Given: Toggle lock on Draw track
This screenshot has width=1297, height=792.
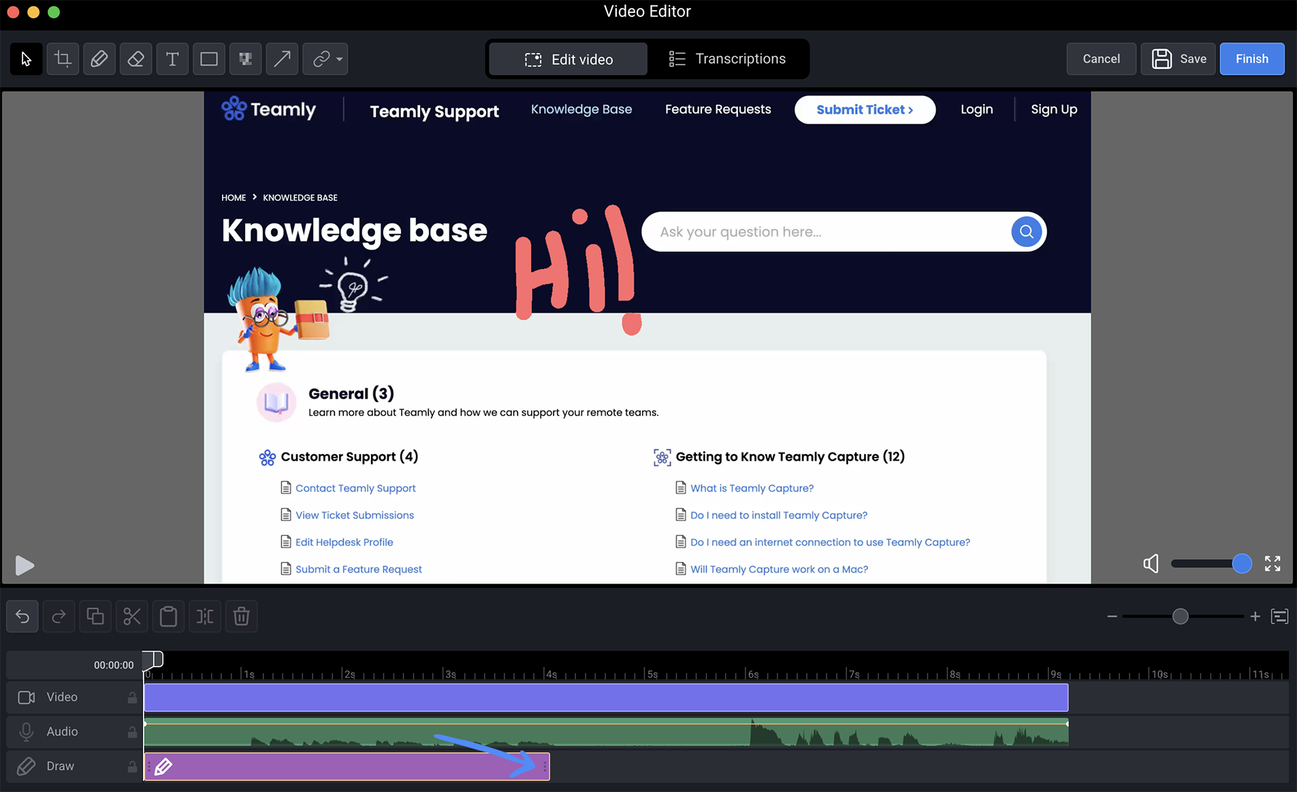Looking at the screenshot, I should (132, 767).
